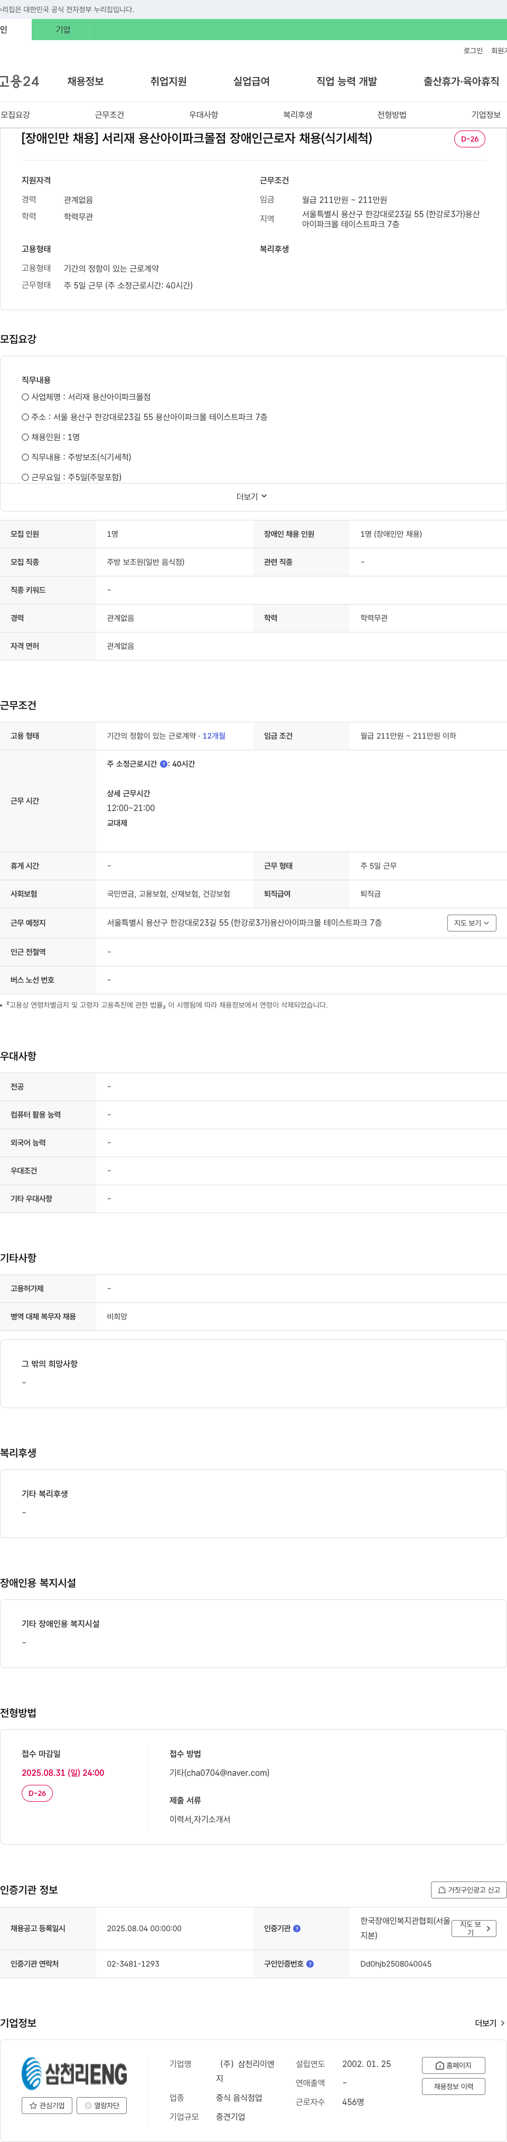Click the 12개월 contract period text
This screenshot has width=507, height=2142.
tap(213, 736)
